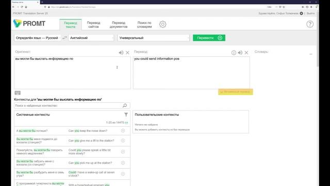Add context 'pick me up at the station'
Image resolution: width=330 pixels, height=186 pixels.
123,163
